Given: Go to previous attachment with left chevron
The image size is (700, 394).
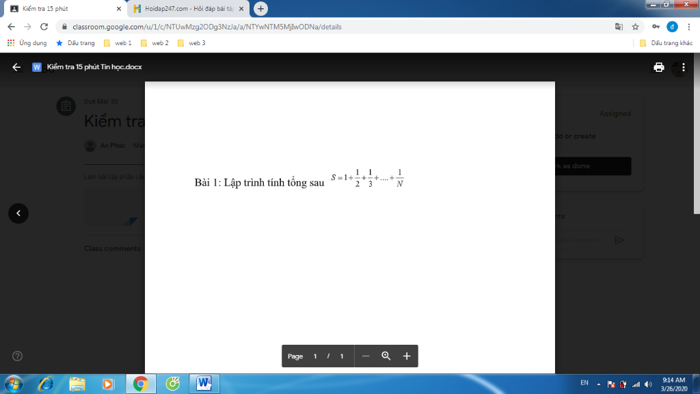Looking at the screenshot, I should pyautogui.click(x=18, y=213).
